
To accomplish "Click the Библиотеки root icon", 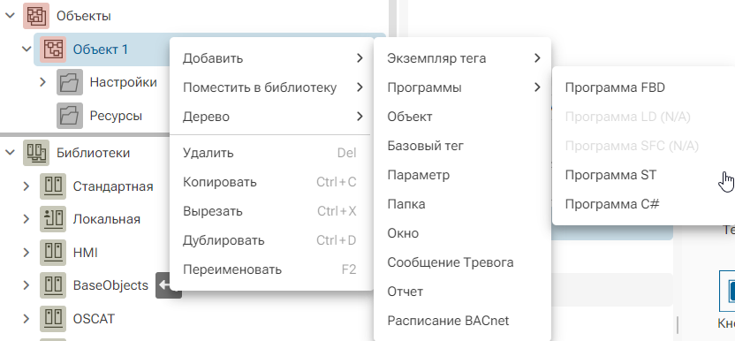I will tap(36, 153).
